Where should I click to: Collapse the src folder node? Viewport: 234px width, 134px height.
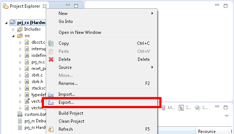pyautogui.click(x=13, y=36)
